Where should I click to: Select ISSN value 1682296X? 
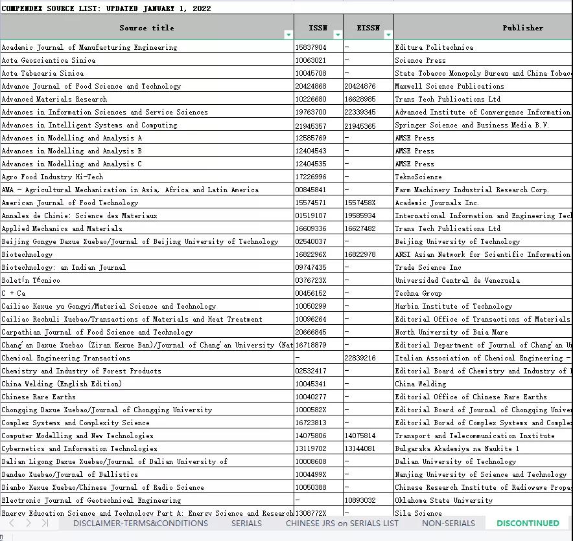319,254
